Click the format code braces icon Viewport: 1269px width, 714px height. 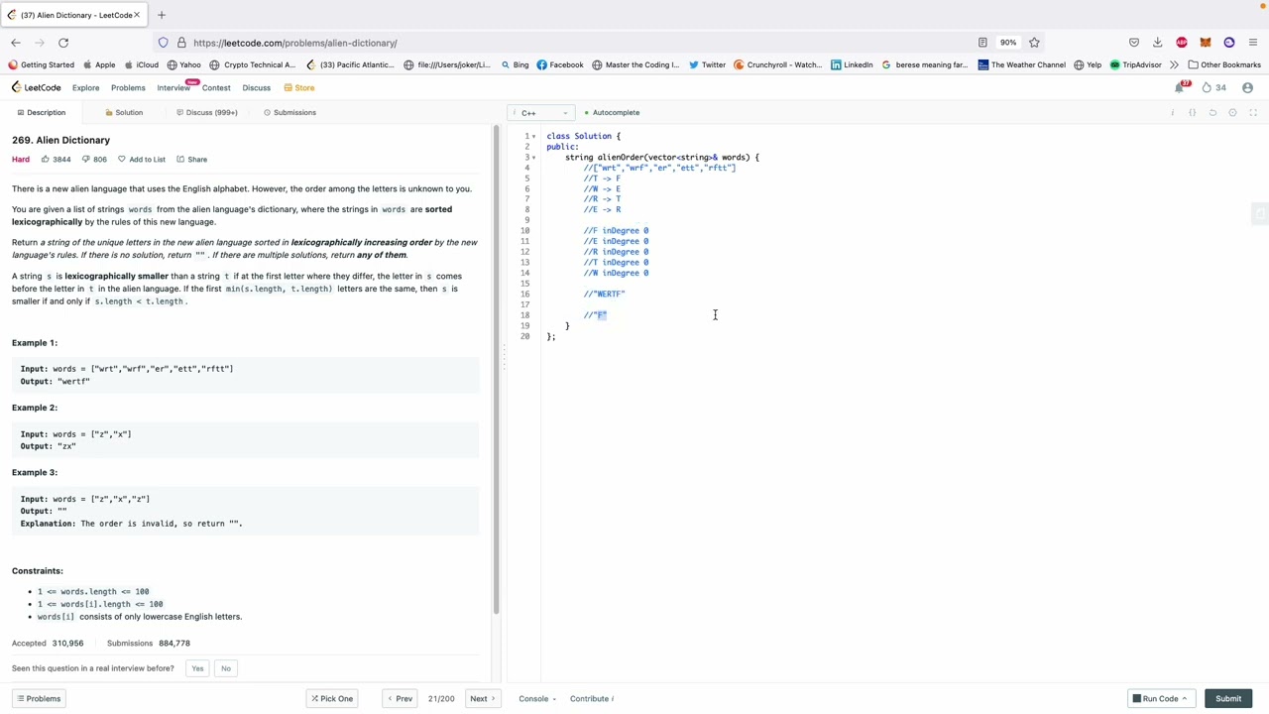[1193, 112]
